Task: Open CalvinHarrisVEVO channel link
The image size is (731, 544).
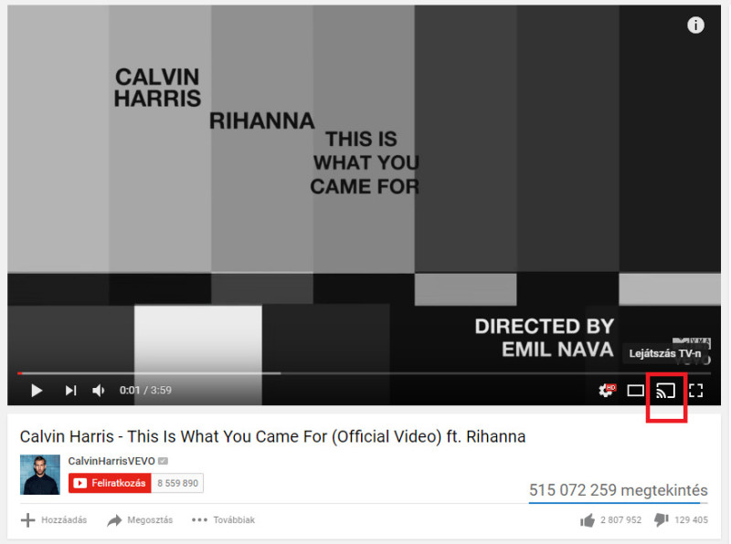Action: [111, 461]
